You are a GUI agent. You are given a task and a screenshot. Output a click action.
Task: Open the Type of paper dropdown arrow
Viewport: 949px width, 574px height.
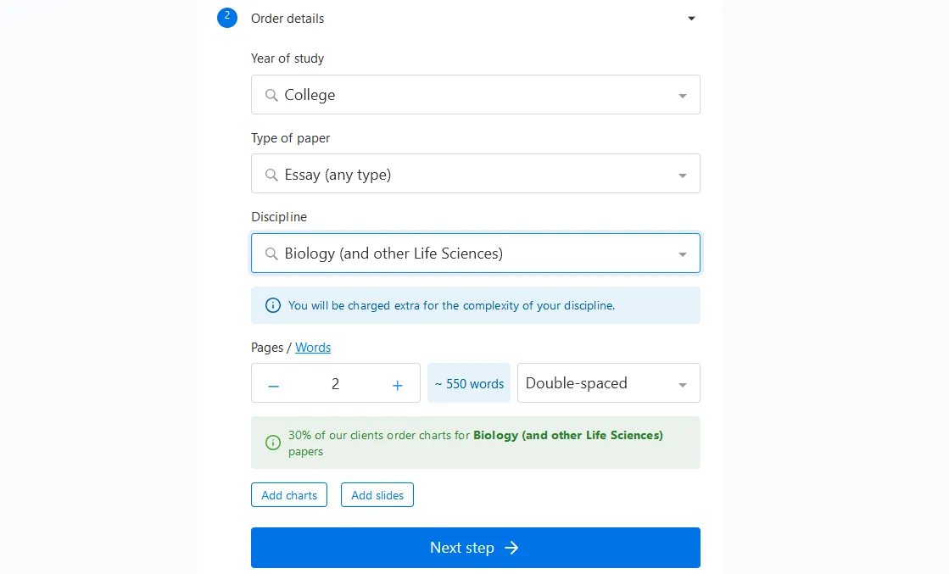coord(682,176)
